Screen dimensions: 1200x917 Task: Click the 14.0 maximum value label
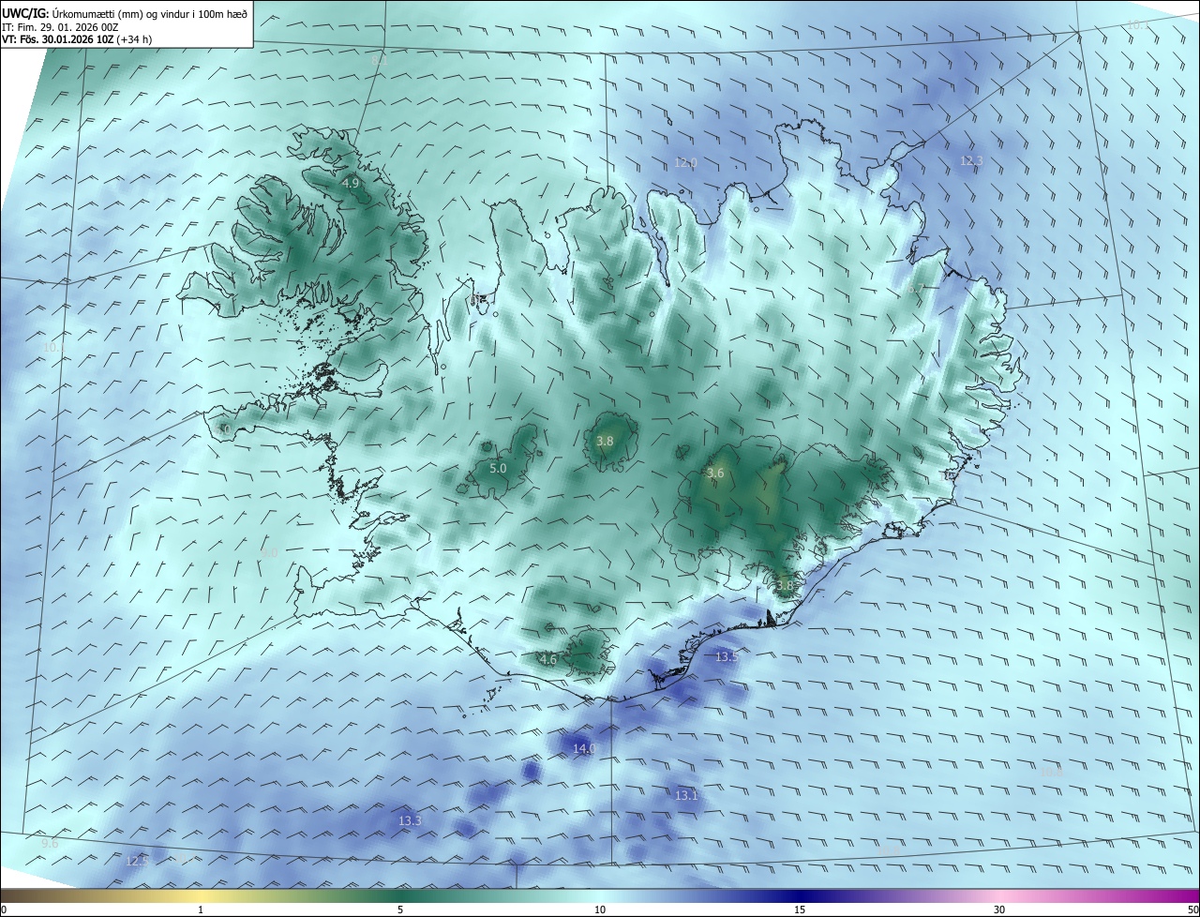pos(584,748)
